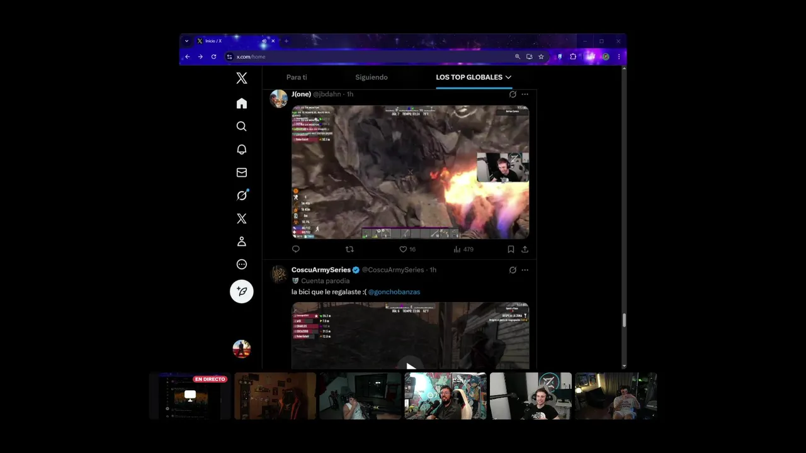806x453 pixels.
Task: Reply to the J(one) post
Action: (x=296, y=249)
